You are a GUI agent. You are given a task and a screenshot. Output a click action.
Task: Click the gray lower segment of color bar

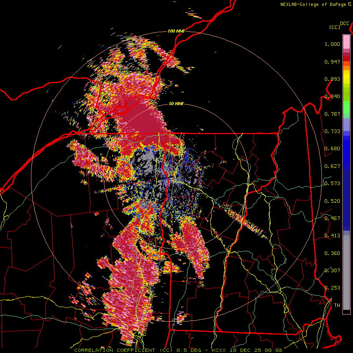pos(346,273)
